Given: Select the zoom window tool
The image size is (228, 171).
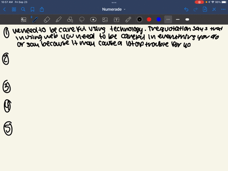Looking at the screenshot, I should [x=24, y=19].
